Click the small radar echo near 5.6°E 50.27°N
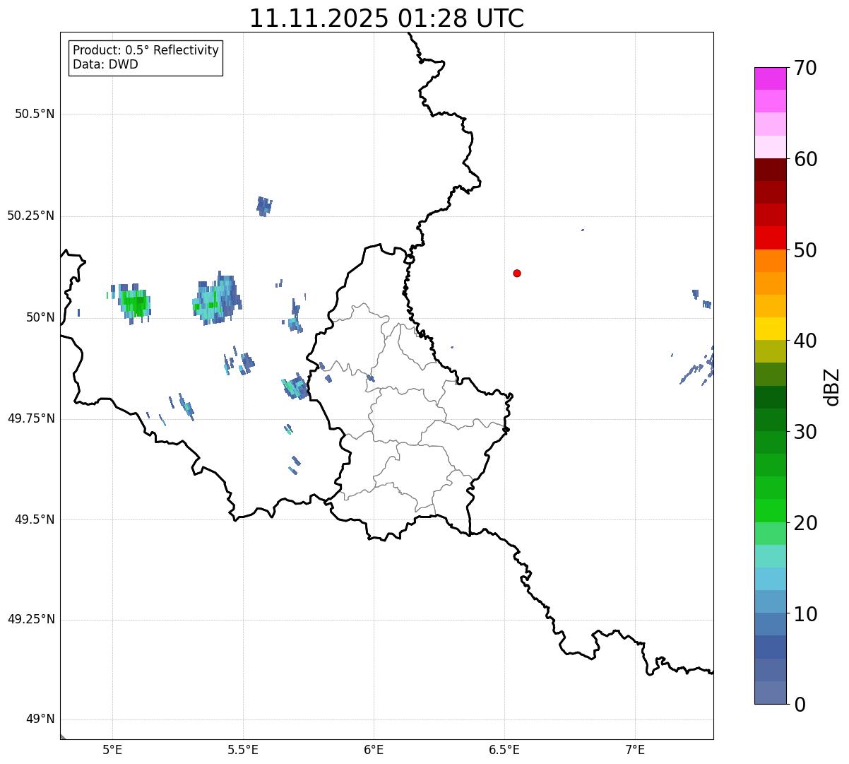 [x=264, y=206]
